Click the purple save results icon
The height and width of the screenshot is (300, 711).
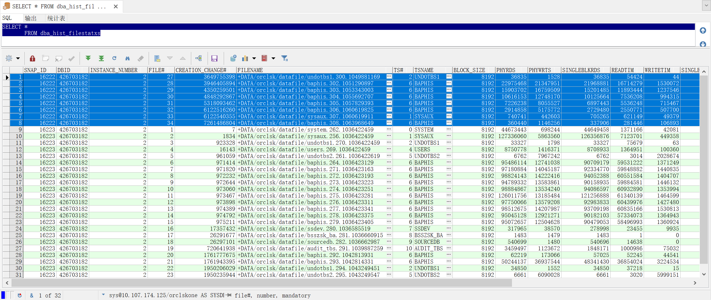pyautogui.click(x=214, y=58)
